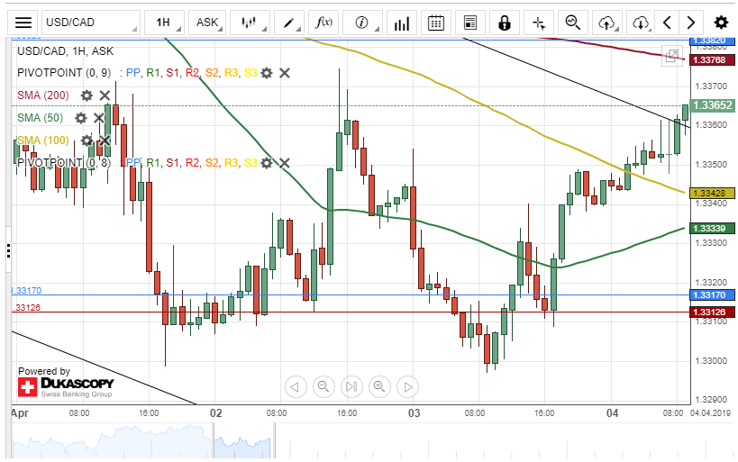Viewport: 738px width, 462px height.
Task: Click the blue 1.33170 pivot price tag
Action: 712,295
